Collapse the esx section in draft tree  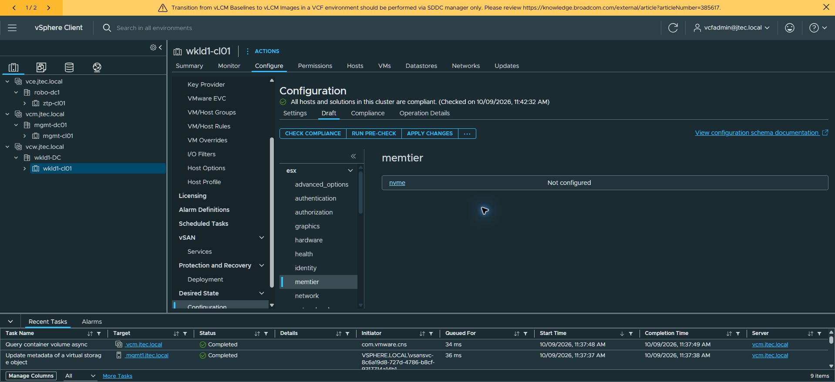click(x=350, y=171)
